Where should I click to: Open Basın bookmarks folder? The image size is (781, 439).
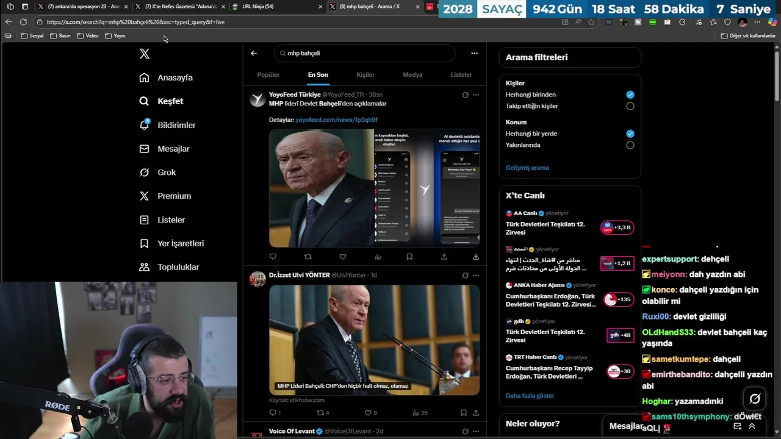(x=60, y=36)
